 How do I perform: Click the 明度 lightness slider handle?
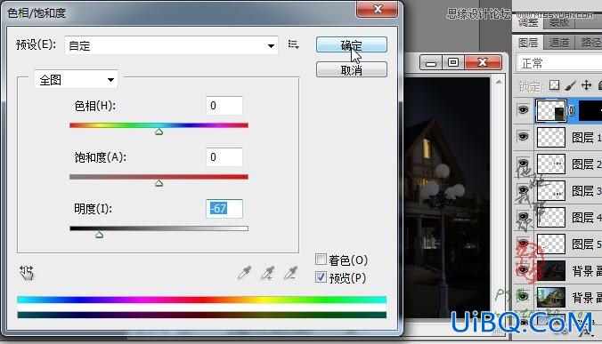(x=100, y=235)
